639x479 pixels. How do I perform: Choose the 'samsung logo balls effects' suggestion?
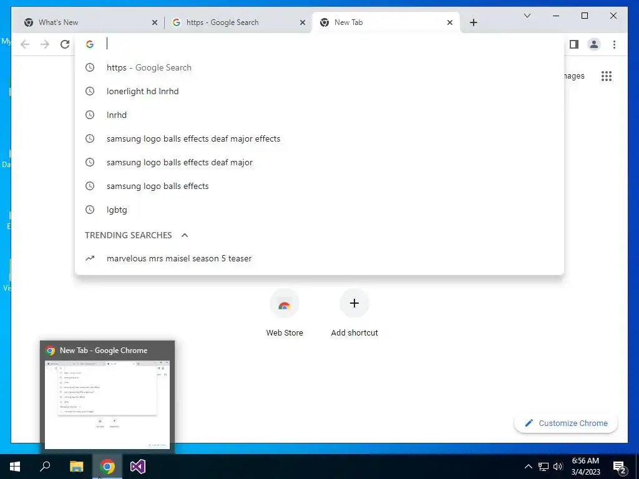click(319, 186)
